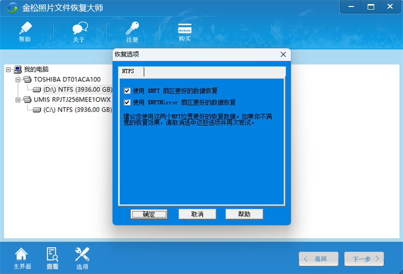Click the 下一步 next button
The height and width of the screenshot is (274, 403).
(364, 259)
